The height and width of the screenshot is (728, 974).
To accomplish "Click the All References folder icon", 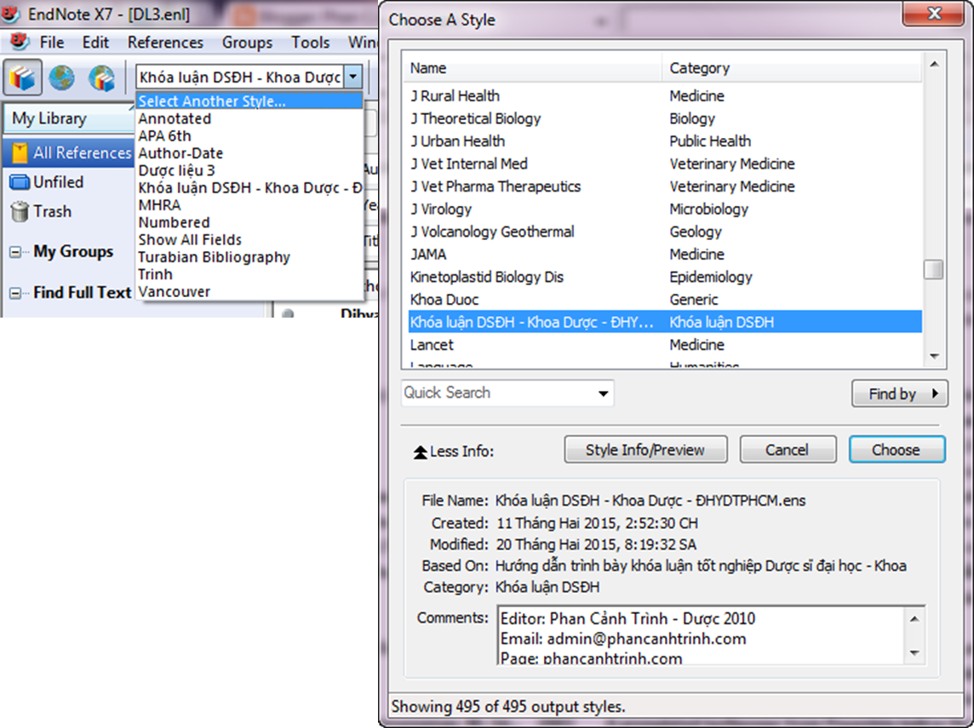I will (20, 152).
